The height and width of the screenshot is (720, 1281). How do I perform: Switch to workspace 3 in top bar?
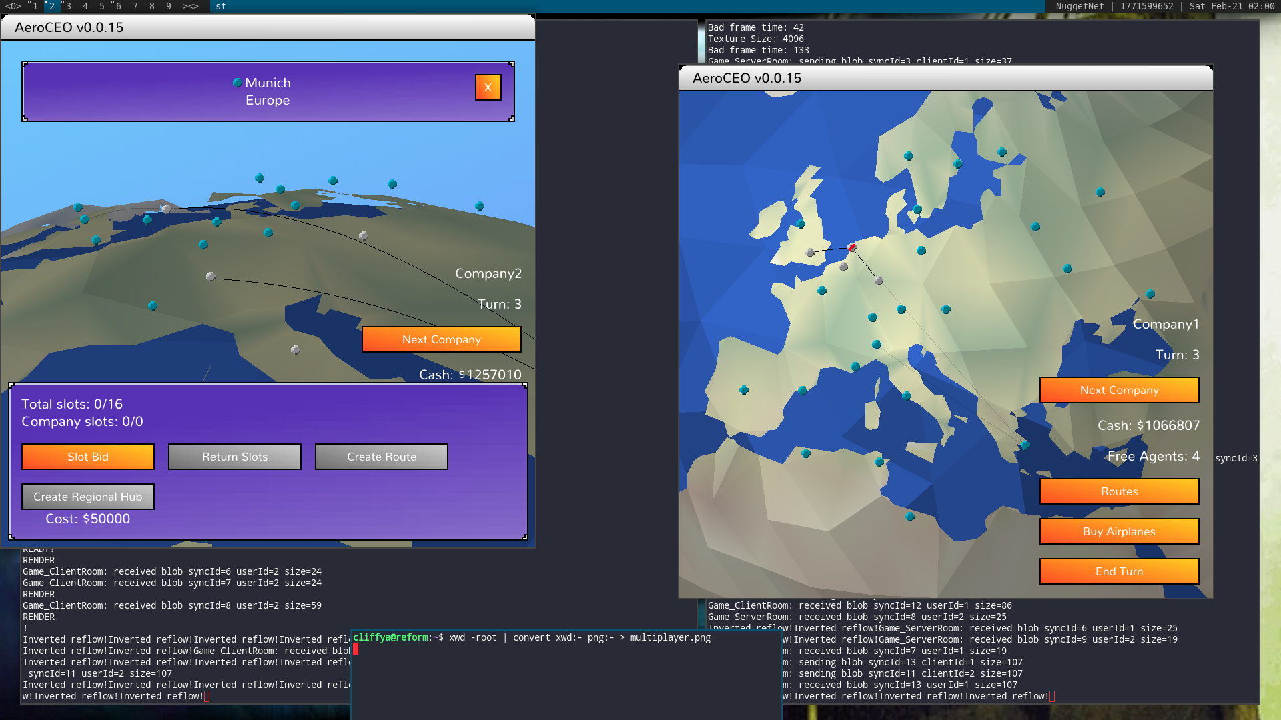68,6
